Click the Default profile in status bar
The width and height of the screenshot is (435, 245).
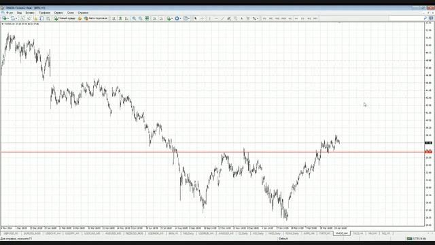click(283, 239)
